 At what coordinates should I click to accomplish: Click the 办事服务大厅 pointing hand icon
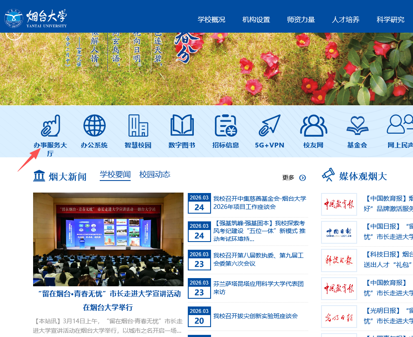[50, 126]
